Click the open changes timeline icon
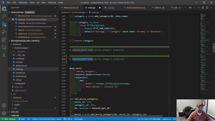215x121 pixels. (x=203, y=8)
